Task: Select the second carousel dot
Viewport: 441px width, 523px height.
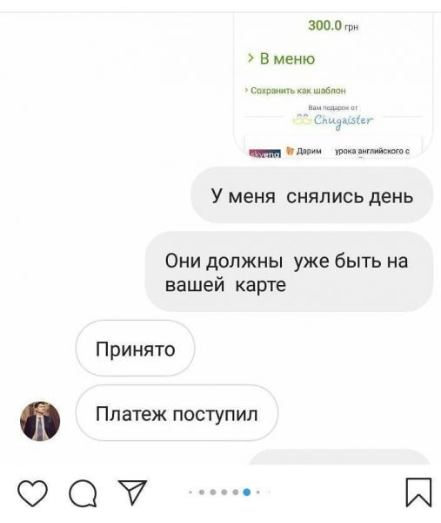Action: (202, 492)
